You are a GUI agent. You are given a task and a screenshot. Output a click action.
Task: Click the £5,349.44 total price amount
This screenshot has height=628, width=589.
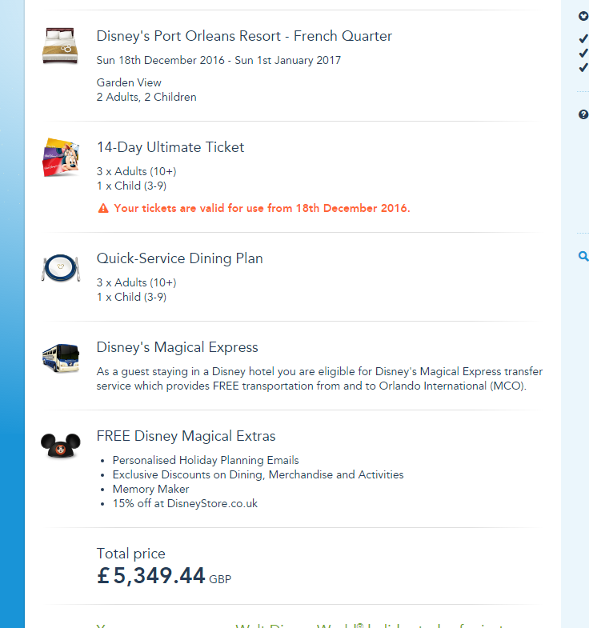tap(151, 575)
